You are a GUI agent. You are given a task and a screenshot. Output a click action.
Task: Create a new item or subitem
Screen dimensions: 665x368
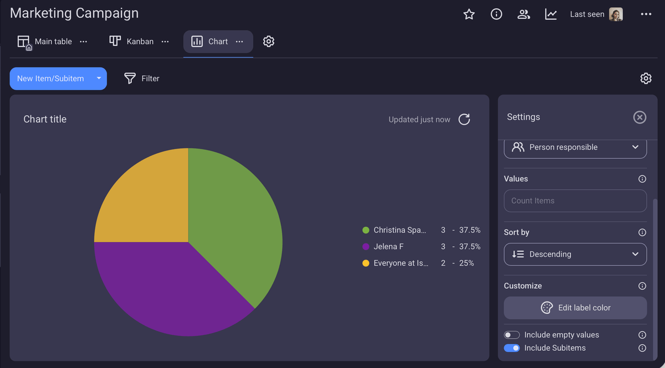pos(50,78)
